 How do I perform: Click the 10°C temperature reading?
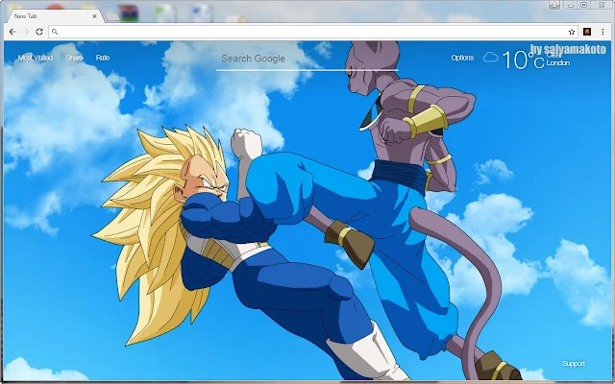(523, 60)
